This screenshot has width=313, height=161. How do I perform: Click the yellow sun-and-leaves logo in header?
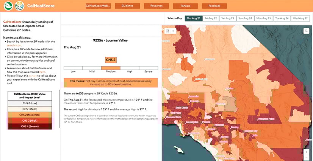(20, 6)
